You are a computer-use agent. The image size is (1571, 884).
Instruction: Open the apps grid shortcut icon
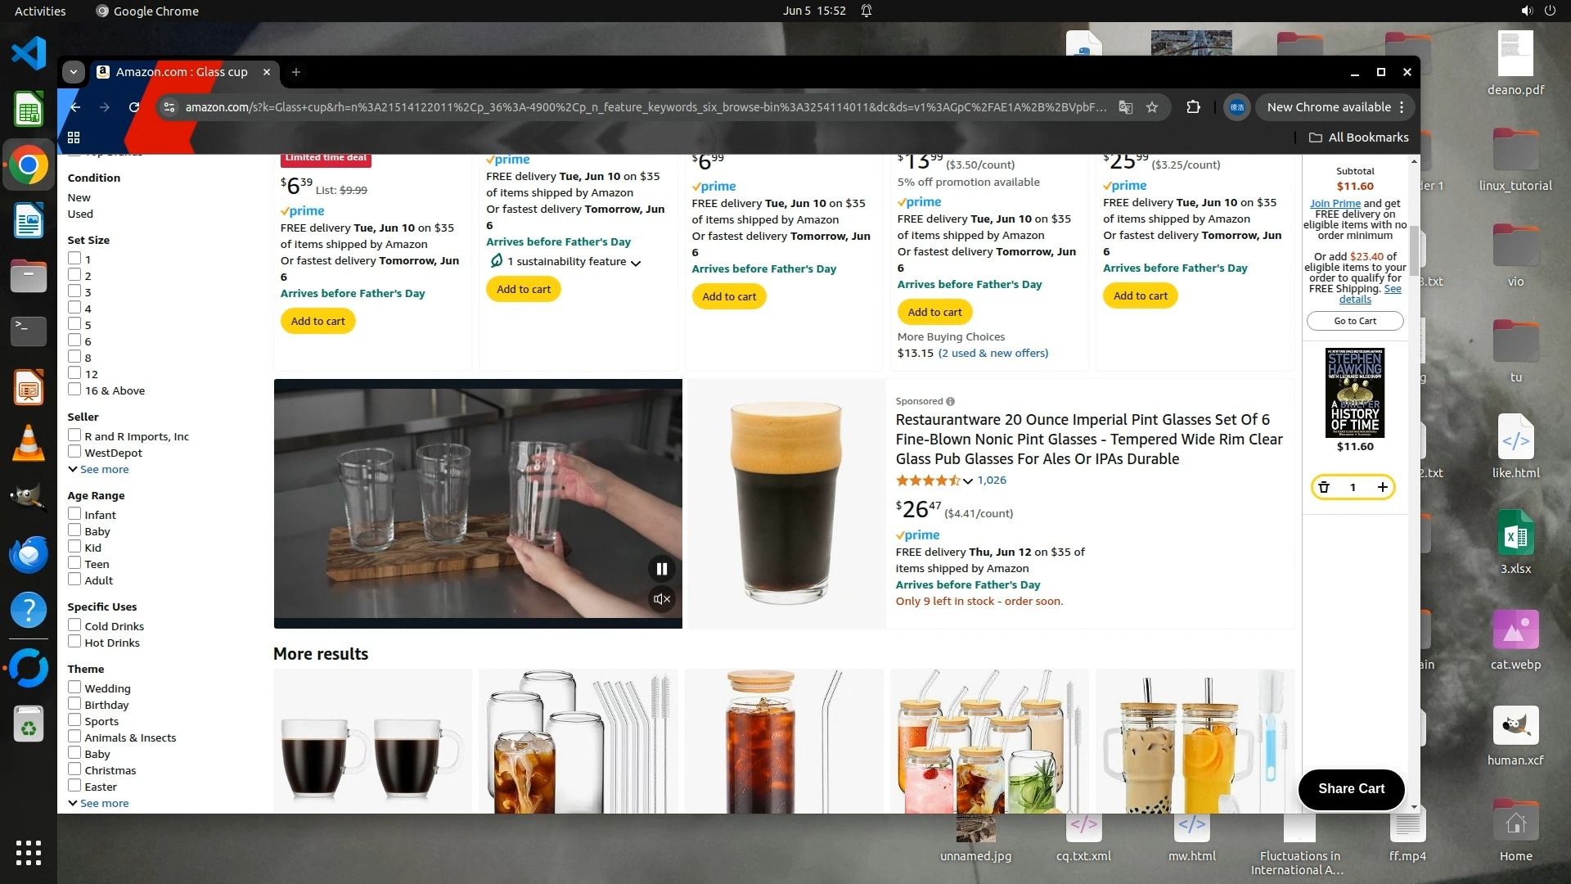(74, 138)
